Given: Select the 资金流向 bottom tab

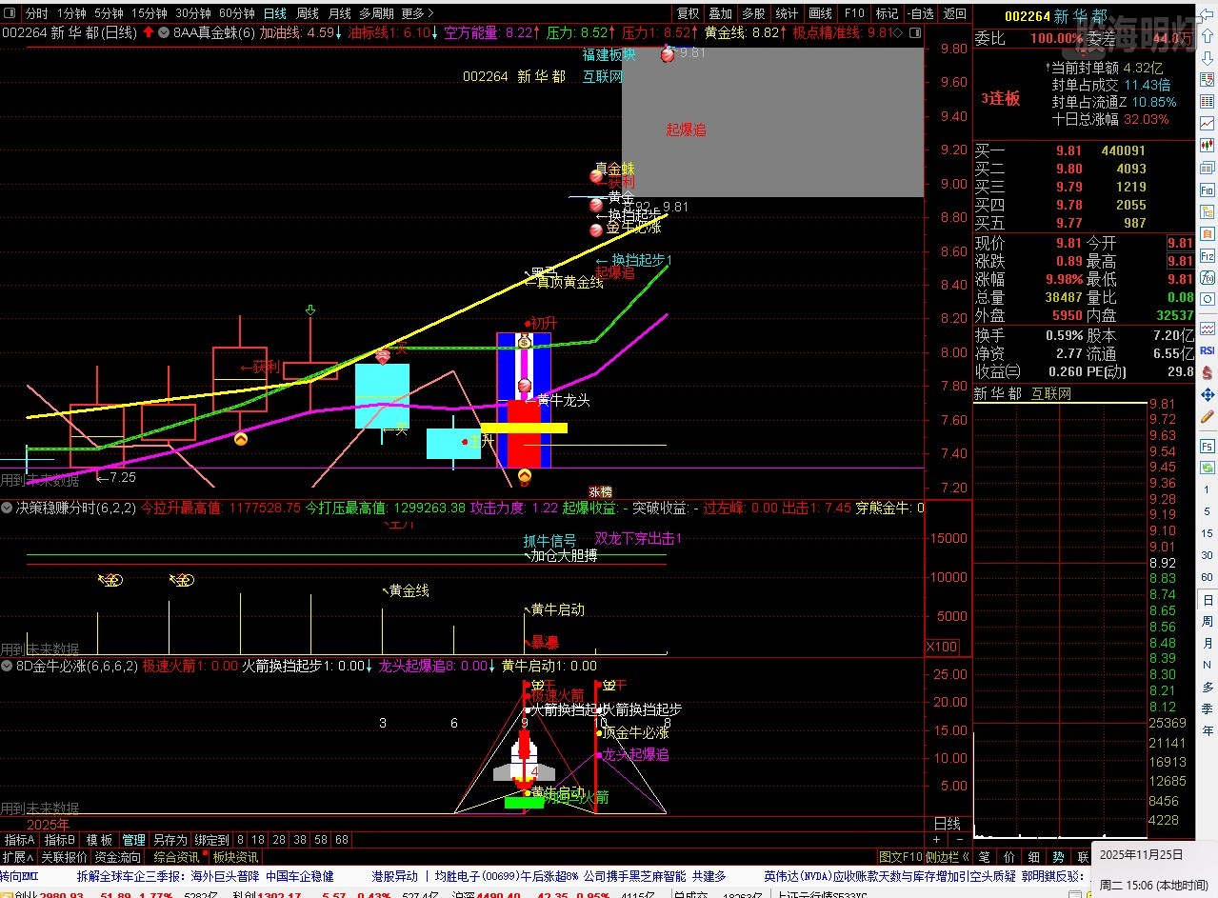Looking at the screenshot, I should (117, 857).
